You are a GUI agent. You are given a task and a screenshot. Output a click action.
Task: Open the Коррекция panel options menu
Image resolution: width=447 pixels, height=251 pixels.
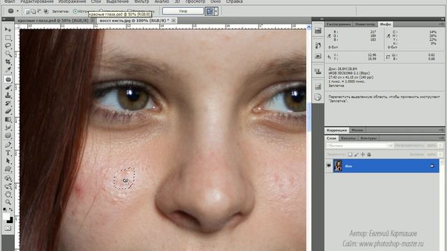[x=441, y=130]
